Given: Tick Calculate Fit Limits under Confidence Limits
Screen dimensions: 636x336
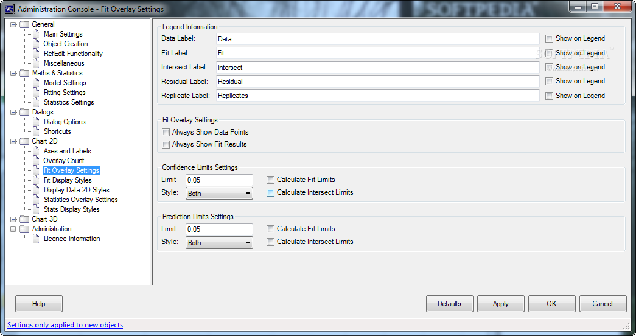Looking at the screenshot, I should [x=271, y=180].
